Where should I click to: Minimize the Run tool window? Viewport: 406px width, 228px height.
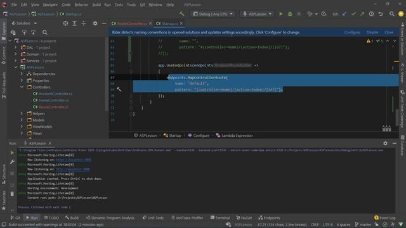[x=395, y=143]
